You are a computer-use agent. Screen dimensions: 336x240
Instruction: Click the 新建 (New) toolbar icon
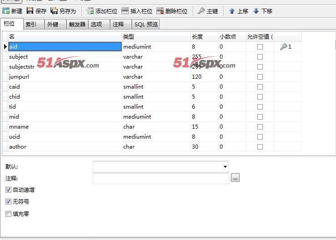click(x=6, y=11)
